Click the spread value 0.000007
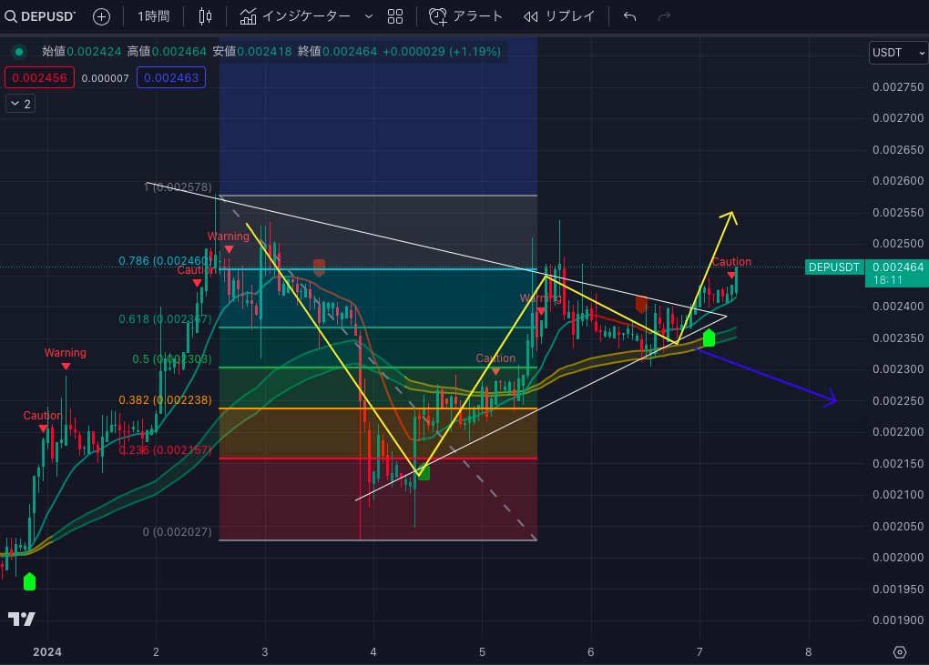The image size is (929, 665). pyautogui.click(x=105, y=78)
